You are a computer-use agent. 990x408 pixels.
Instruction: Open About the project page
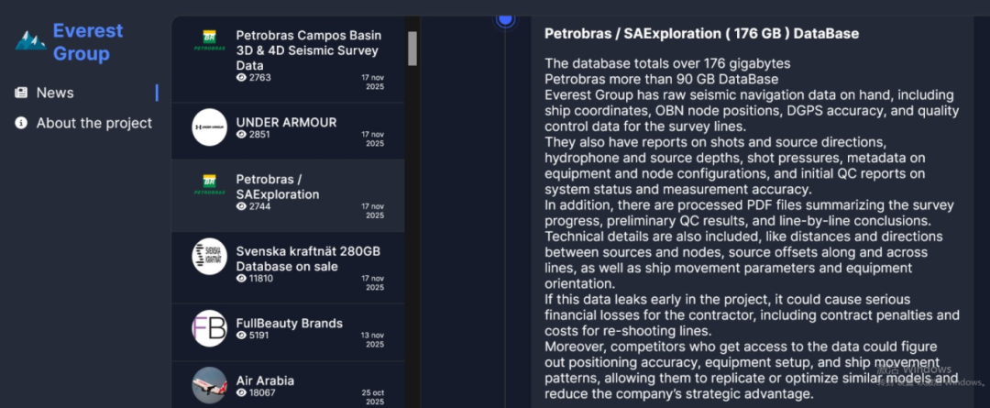click(x=93, y=123)
